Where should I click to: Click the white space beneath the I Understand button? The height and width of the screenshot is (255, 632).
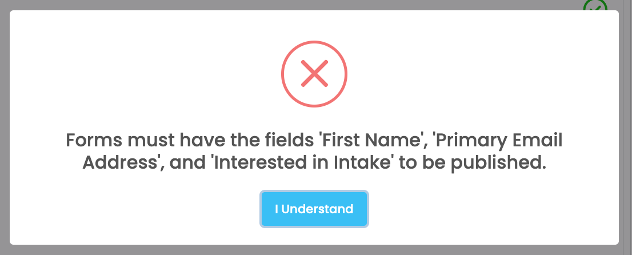314,236
